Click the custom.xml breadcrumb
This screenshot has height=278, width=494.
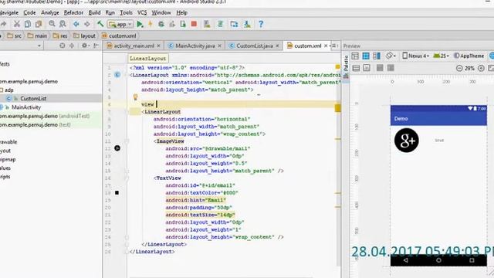pos(119,36)
